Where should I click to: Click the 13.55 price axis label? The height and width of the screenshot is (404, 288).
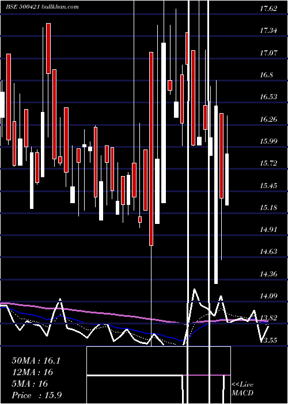(268, 340)
